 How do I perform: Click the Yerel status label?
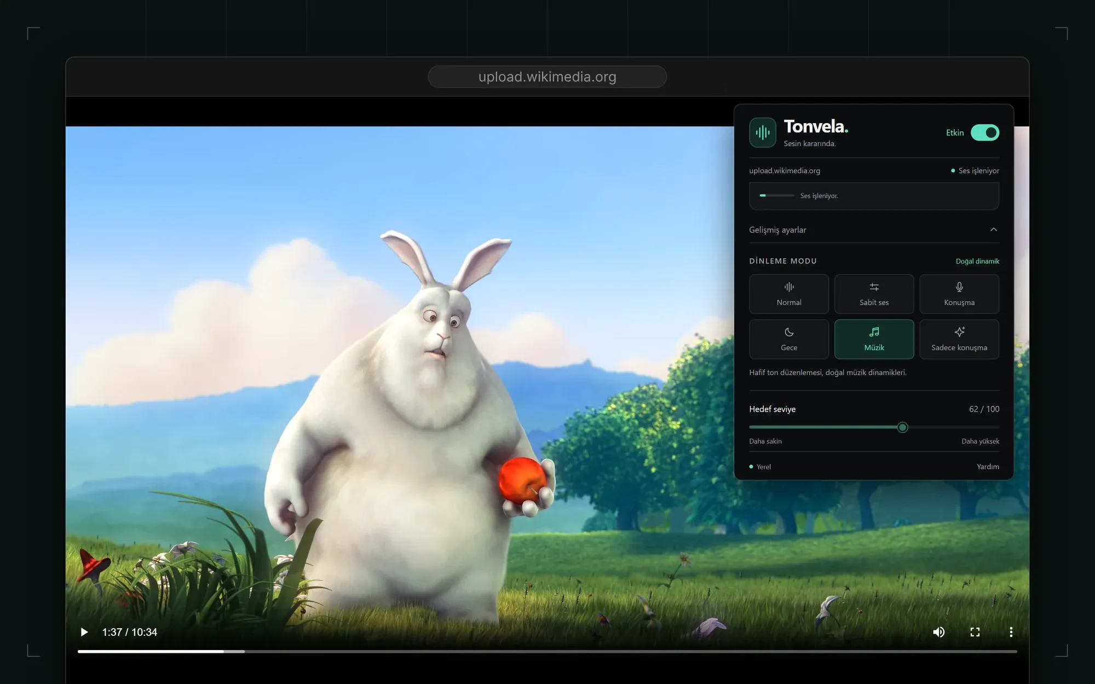760,467
